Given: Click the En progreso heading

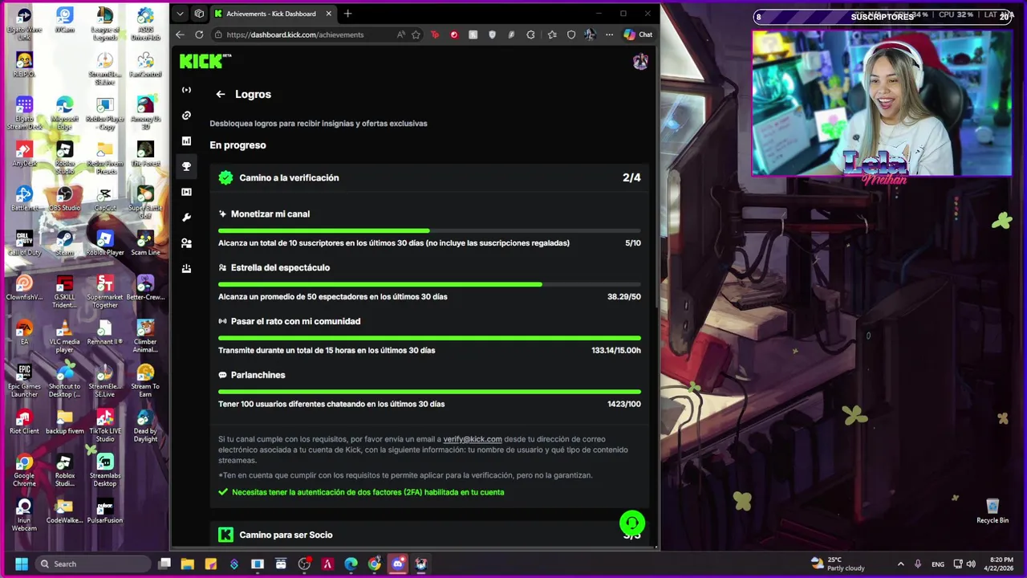Looking at the screenshot, I should (237, 145).
